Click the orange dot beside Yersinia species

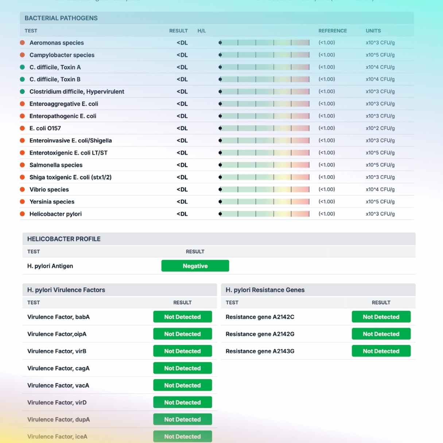(22, 202)
